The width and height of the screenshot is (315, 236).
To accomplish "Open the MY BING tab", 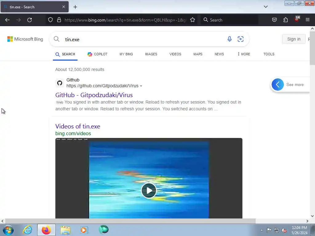I will (126, 54).
